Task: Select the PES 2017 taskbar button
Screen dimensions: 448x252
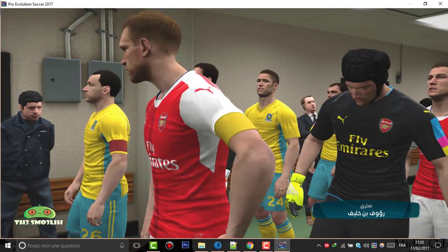Action: [282, 246]
